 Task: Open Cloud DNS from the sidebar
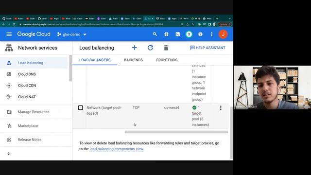point(27,74)
